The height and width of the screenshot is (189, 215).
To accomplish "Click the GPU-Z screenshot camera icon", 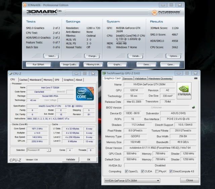I will click(196, 78).
